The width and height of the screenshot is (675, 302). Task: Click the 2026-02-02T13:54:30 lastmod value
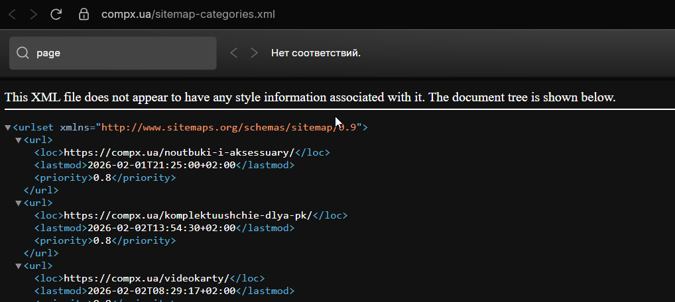click(x=160, y=228)
